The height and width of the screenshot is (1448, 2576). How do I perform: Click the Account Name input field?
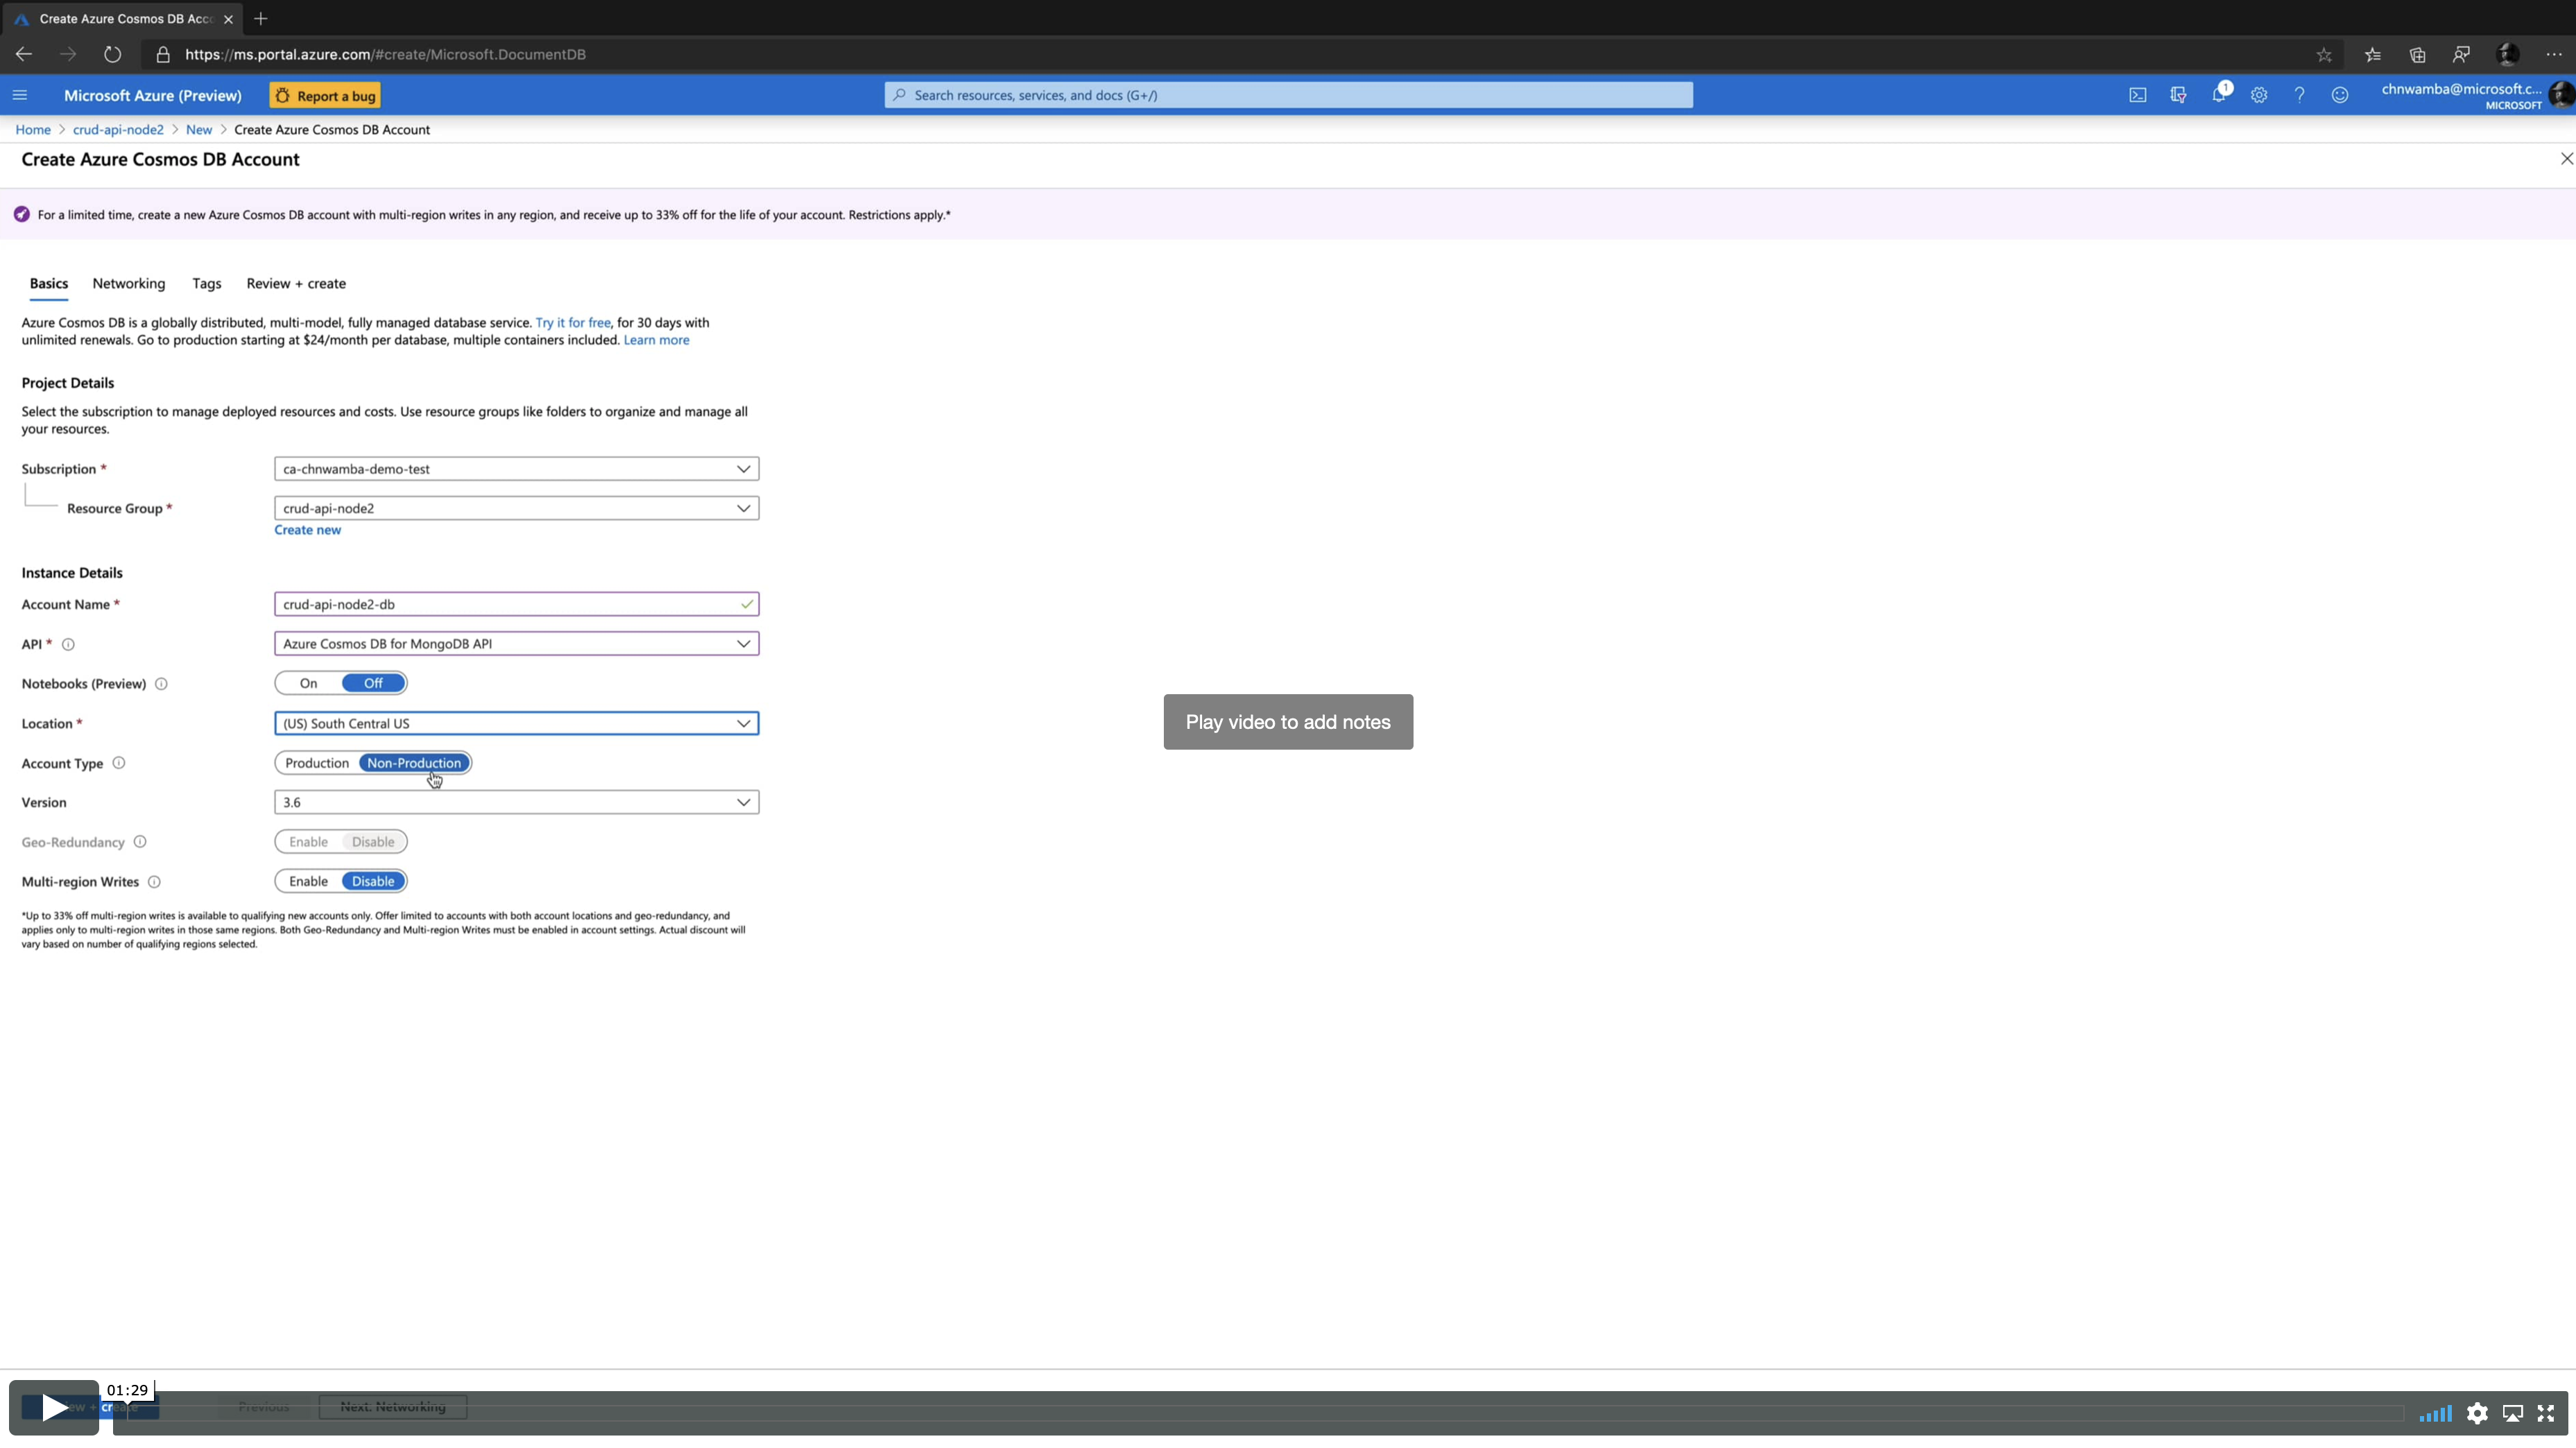(x=517, y=604)
